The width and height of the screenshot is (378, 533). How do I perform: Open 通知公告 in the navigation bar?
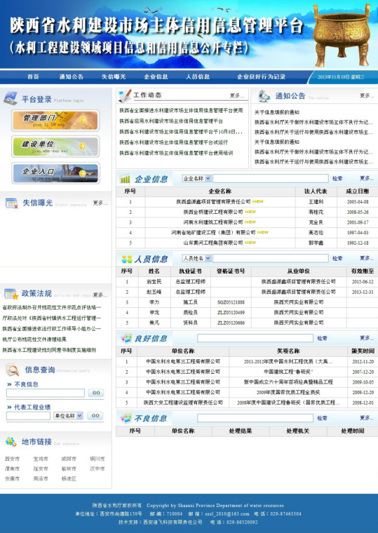[72, 77]
